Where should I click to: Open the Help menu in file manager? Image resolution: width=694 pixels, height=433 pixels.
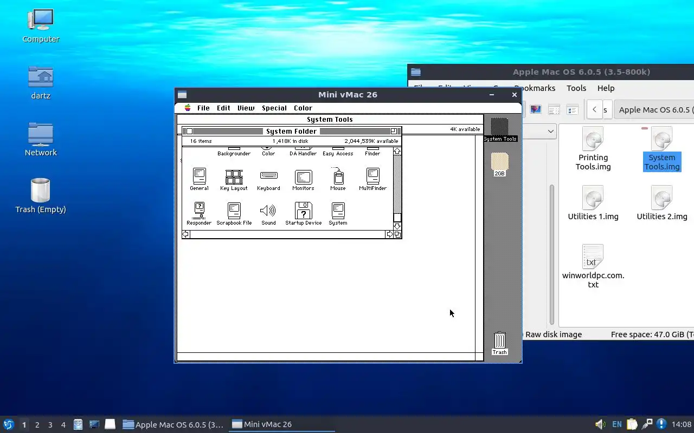[606, 88]
